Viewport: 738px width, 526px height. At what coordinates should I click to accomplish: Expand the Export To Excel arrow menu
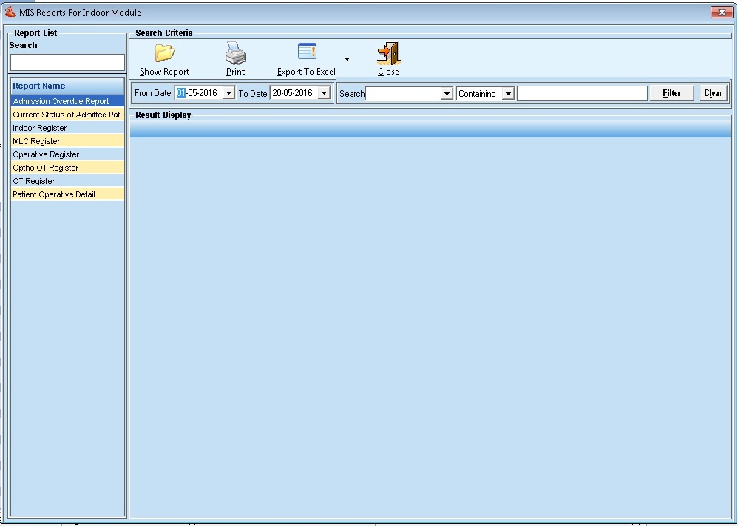347,59
